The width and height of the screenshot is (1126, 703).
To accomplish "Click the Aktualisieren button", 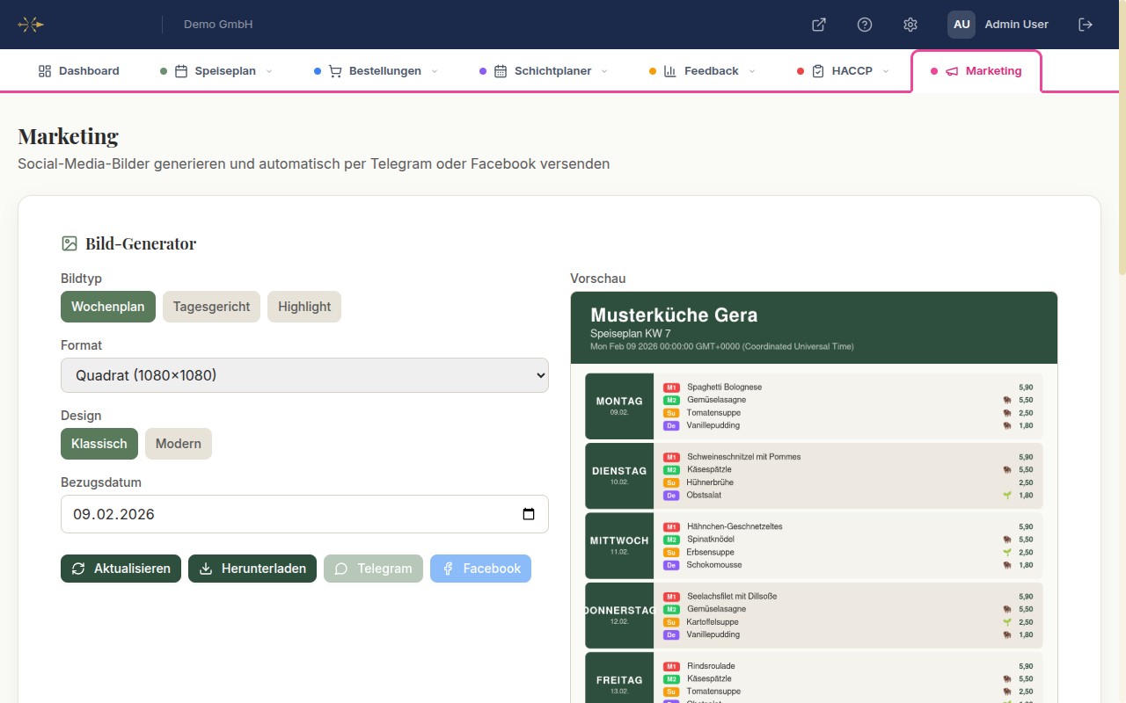I will coord(121,569).
